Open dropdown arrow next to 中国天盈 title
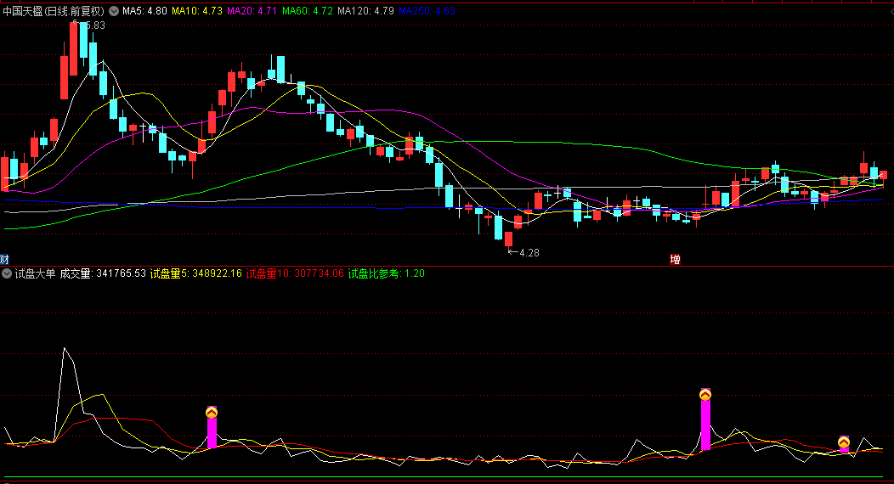The width and height of the screenshot is (894, 484). pyautogui.click(x=114, y=11)
